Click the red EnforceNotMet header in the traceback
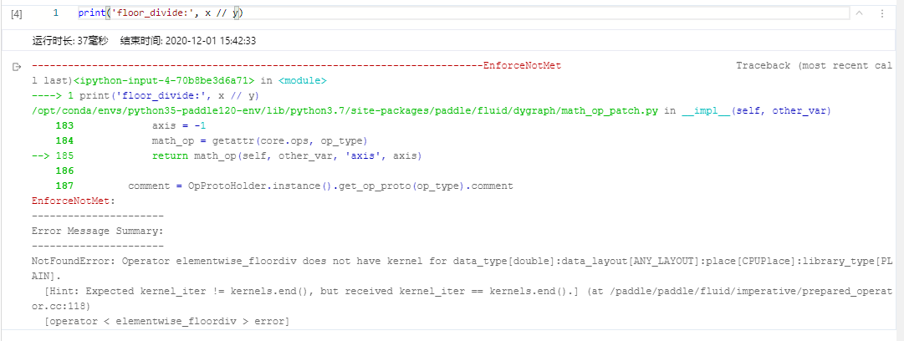The image size is (904, 341). pos(523,66)
